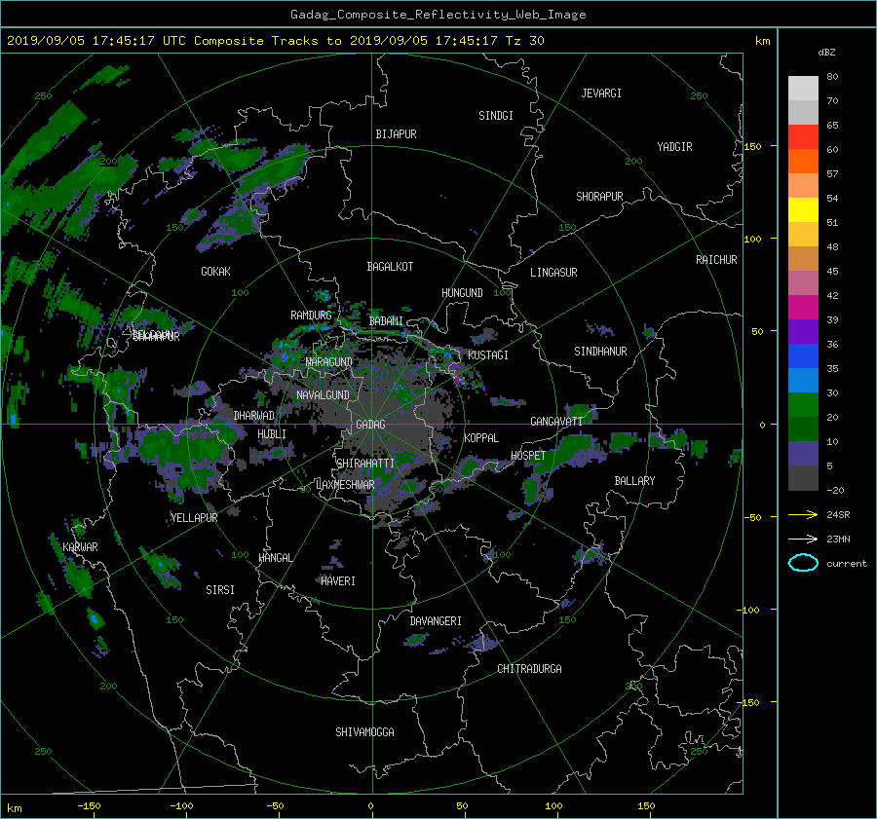Click the magenta high-reflectivity cell near KUSTAGI
This screenshot has width=877, height=819.
459,379
